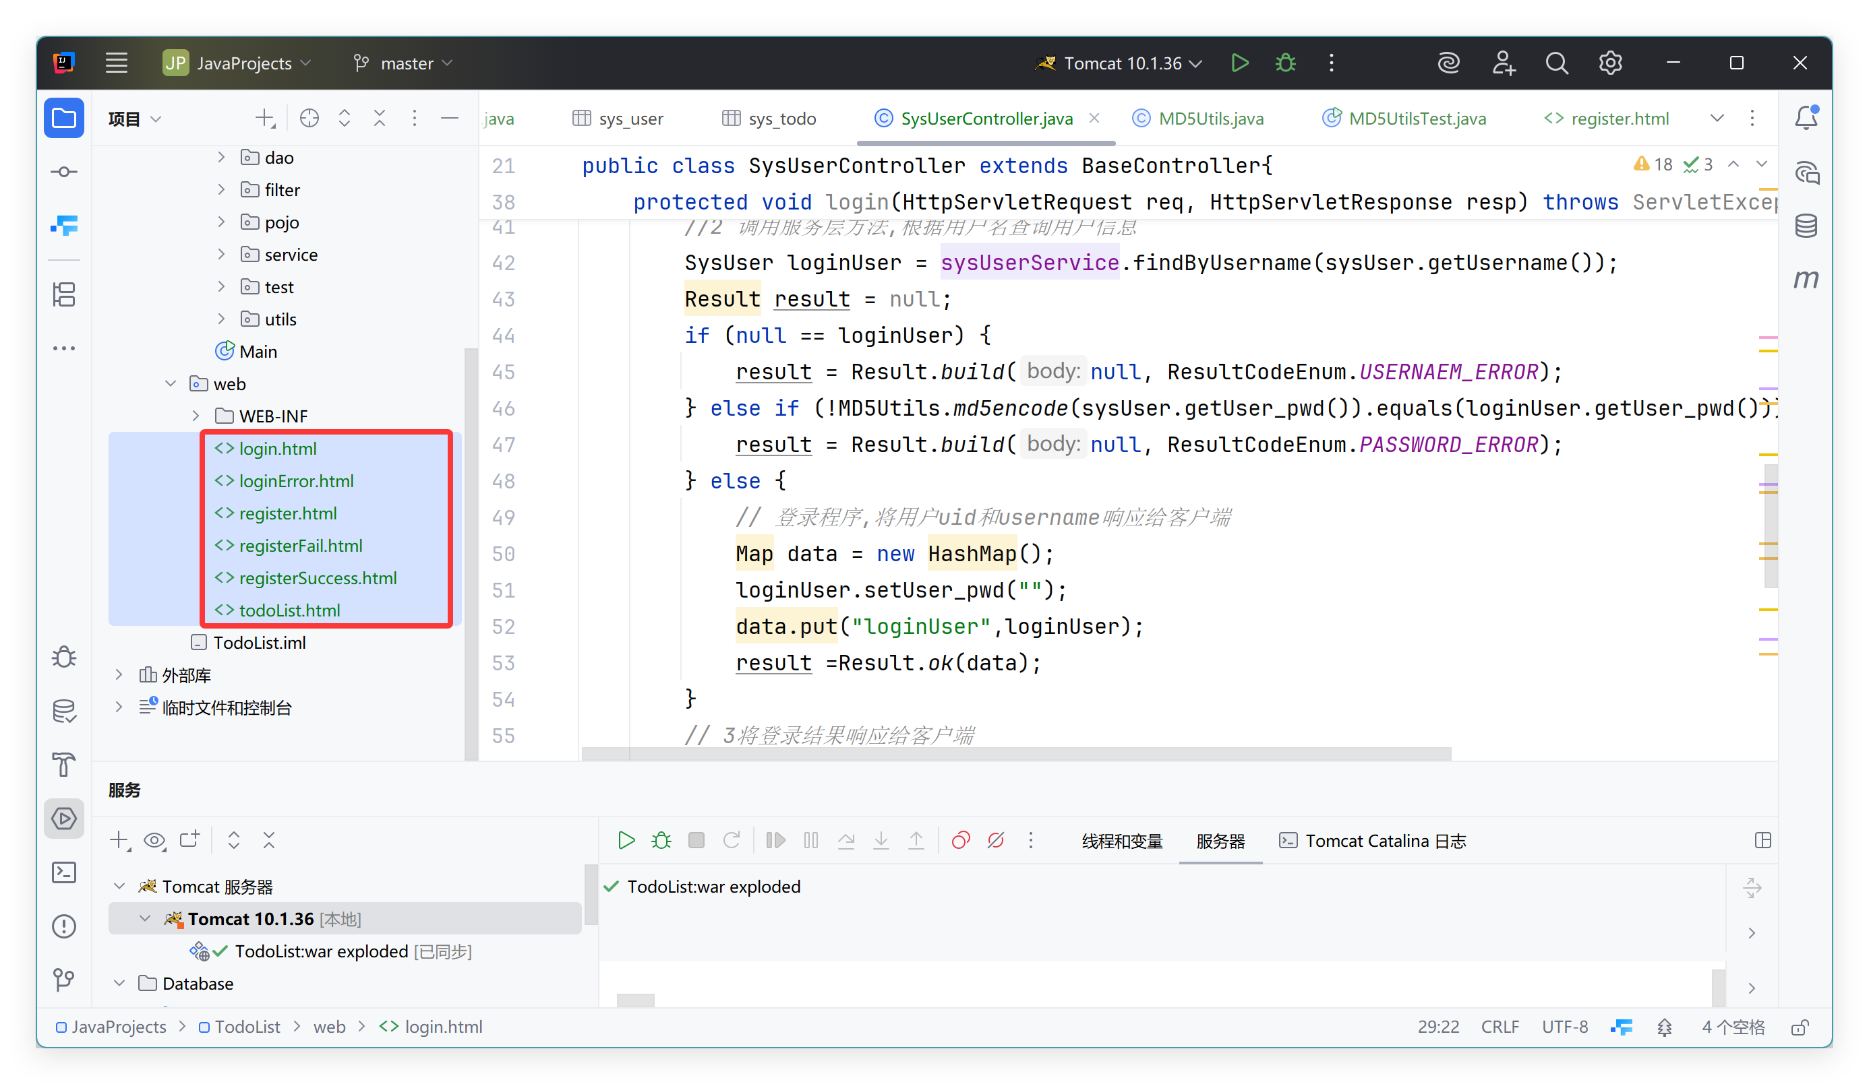The height and width of the screenshot is (1084, 1869).
Task: Open the Problems tool window
Action: (64, 926)
